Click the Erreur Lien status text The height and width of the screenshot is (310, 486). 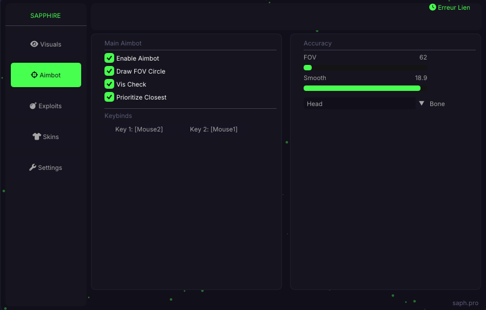[454, 8]
